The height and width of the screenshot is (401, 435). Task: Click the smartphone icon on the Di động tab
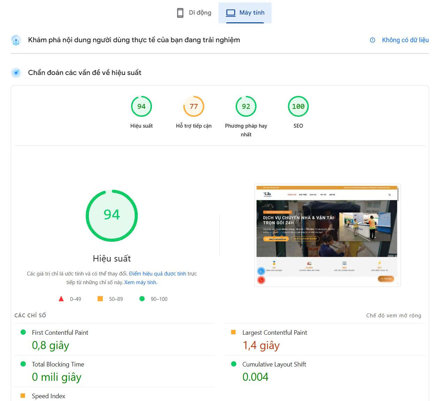tap(180, 12)
